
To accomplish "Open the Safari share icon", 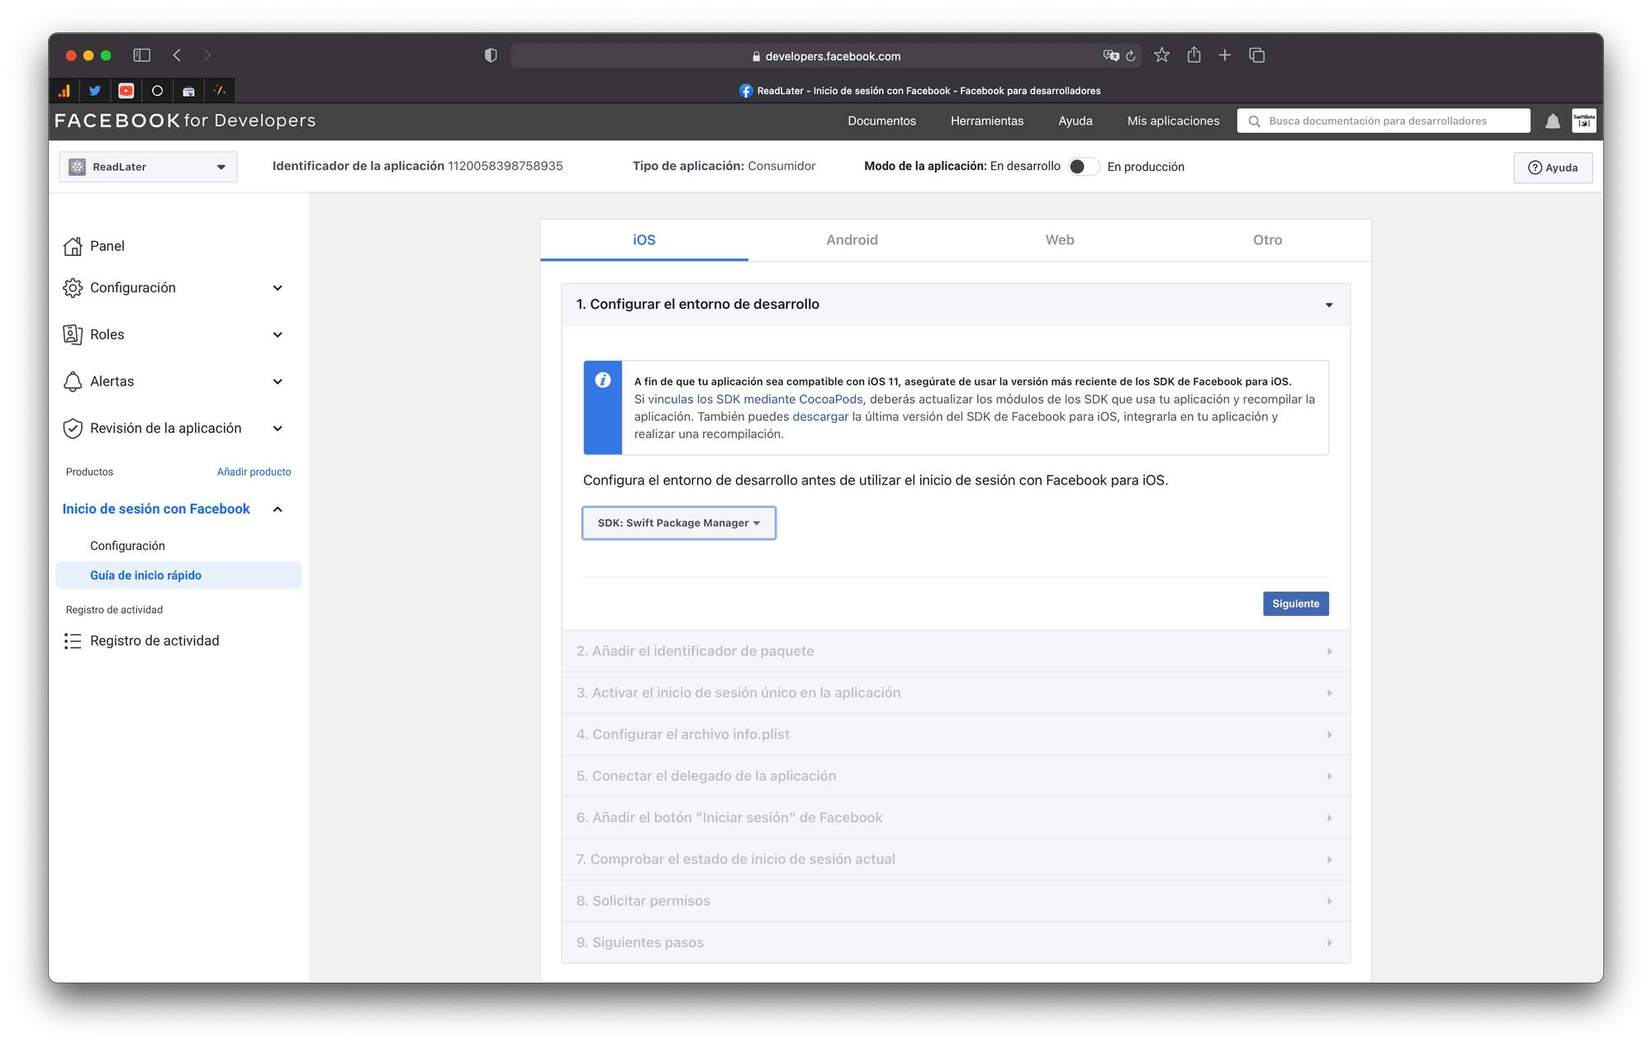I will tap(1194, 54).
